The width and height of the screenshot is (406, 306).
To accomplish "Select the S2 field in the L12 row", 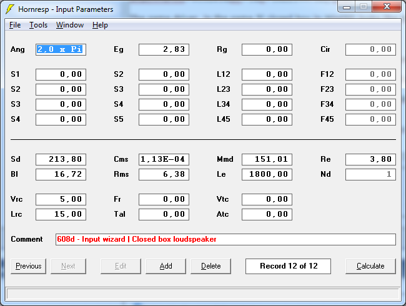I will (x=164, y=74).
